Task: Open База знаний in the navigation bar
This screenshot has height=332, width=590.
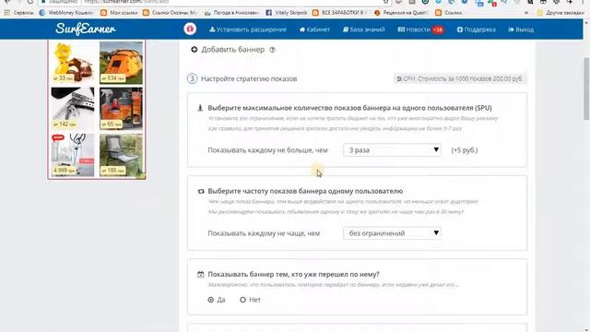Action: pos(364,30)
